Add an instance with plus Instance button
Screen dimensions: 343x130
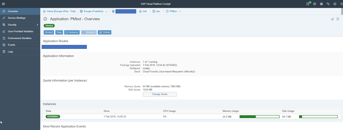click(x=72, y=32)
